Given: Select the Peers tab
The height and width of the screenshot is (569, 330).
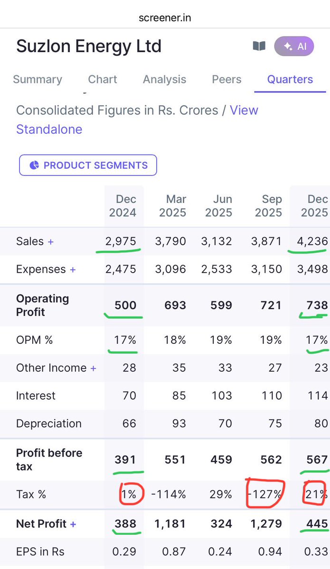Looking at the screenshot, I should (226, 79).
